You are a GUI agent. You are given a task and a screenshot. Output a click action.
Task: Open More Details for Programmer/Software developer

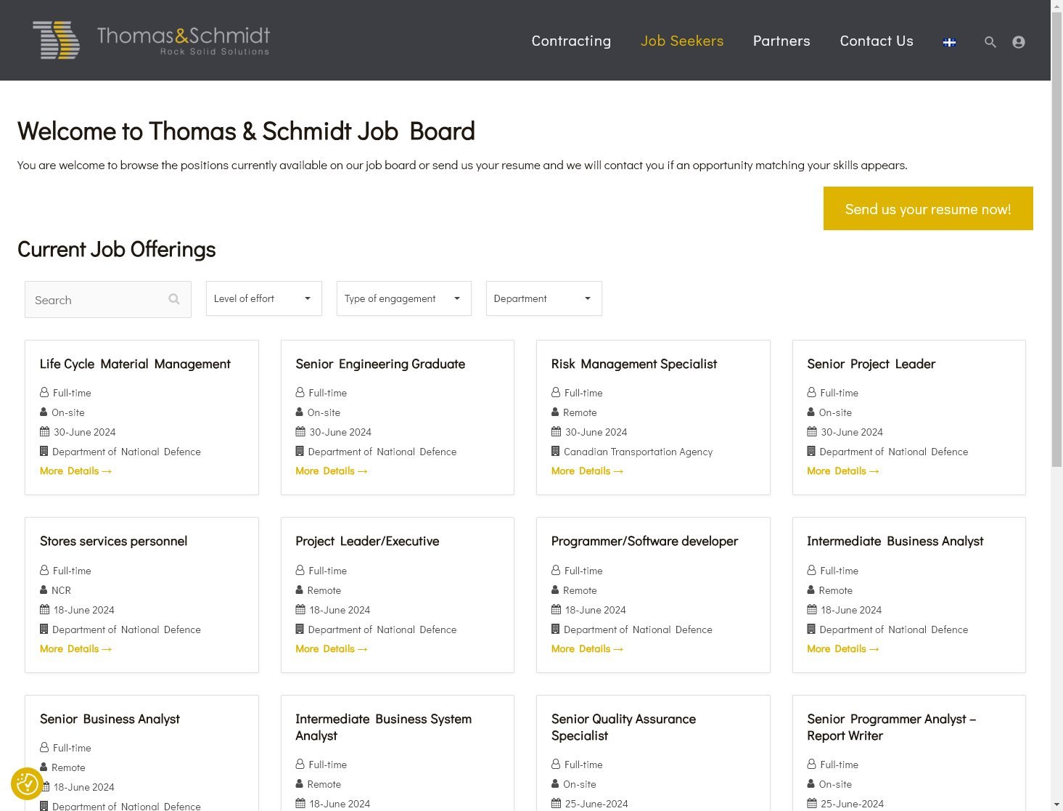[x=587, y=648]
